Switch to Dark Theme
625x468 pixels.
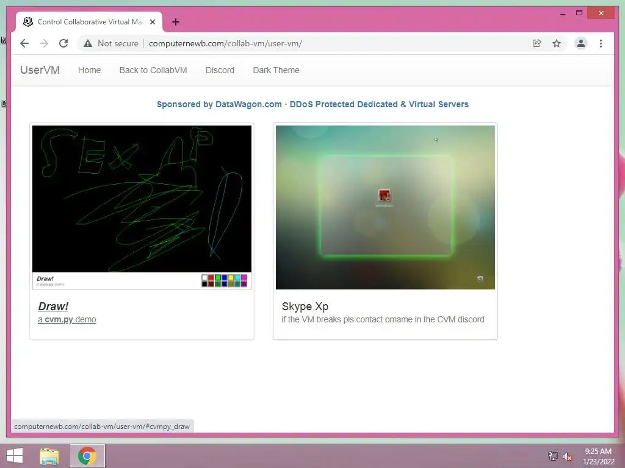(276, 70)
